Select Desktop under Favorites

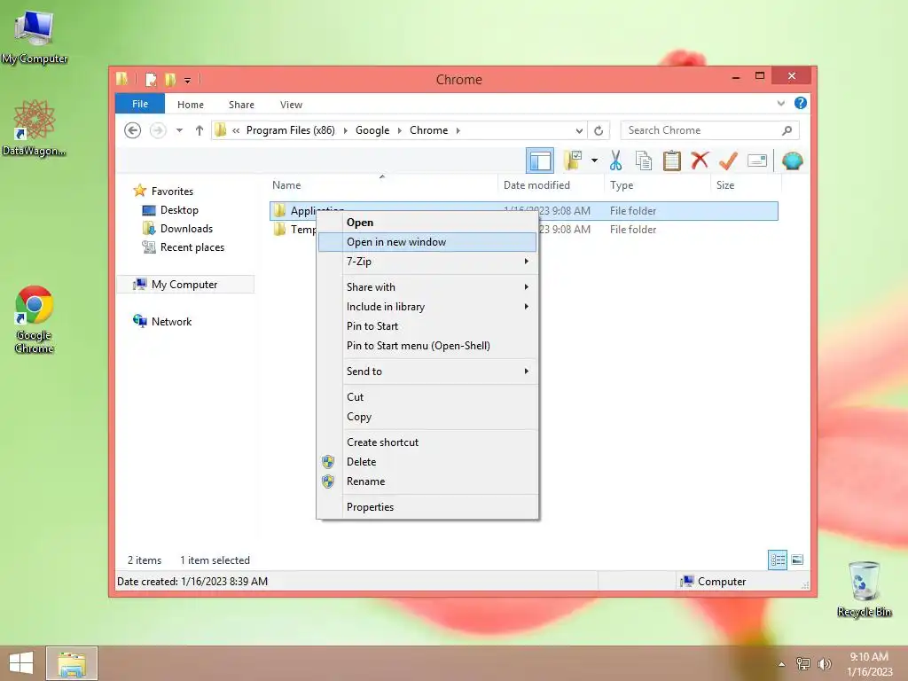coord(179,210)
